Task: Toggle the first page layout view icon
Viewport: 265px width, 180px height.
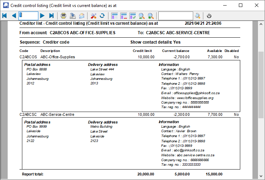Action: [x=114, y=16]
